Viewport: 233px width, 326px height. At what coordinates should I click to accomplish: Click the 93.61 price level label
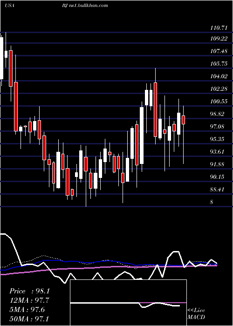click(217, 152)
